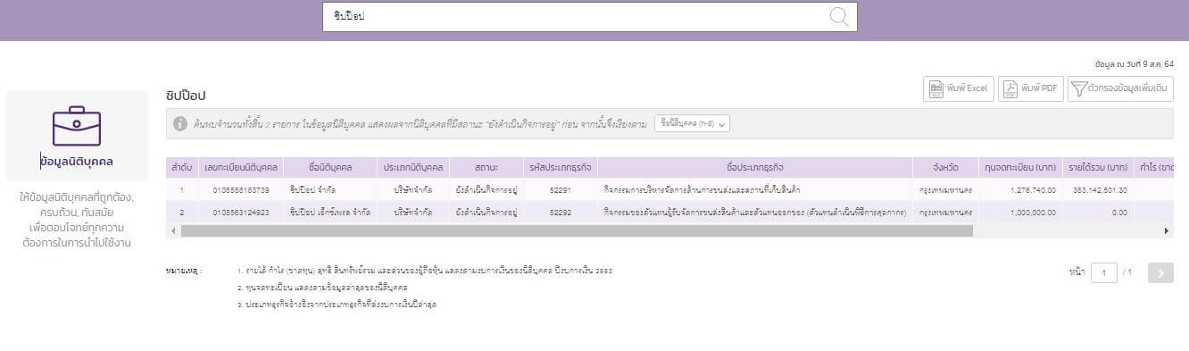Click the search box containing ชิปป๊อป
This screenshot has width=1189, height=351.
click(589, 16)
